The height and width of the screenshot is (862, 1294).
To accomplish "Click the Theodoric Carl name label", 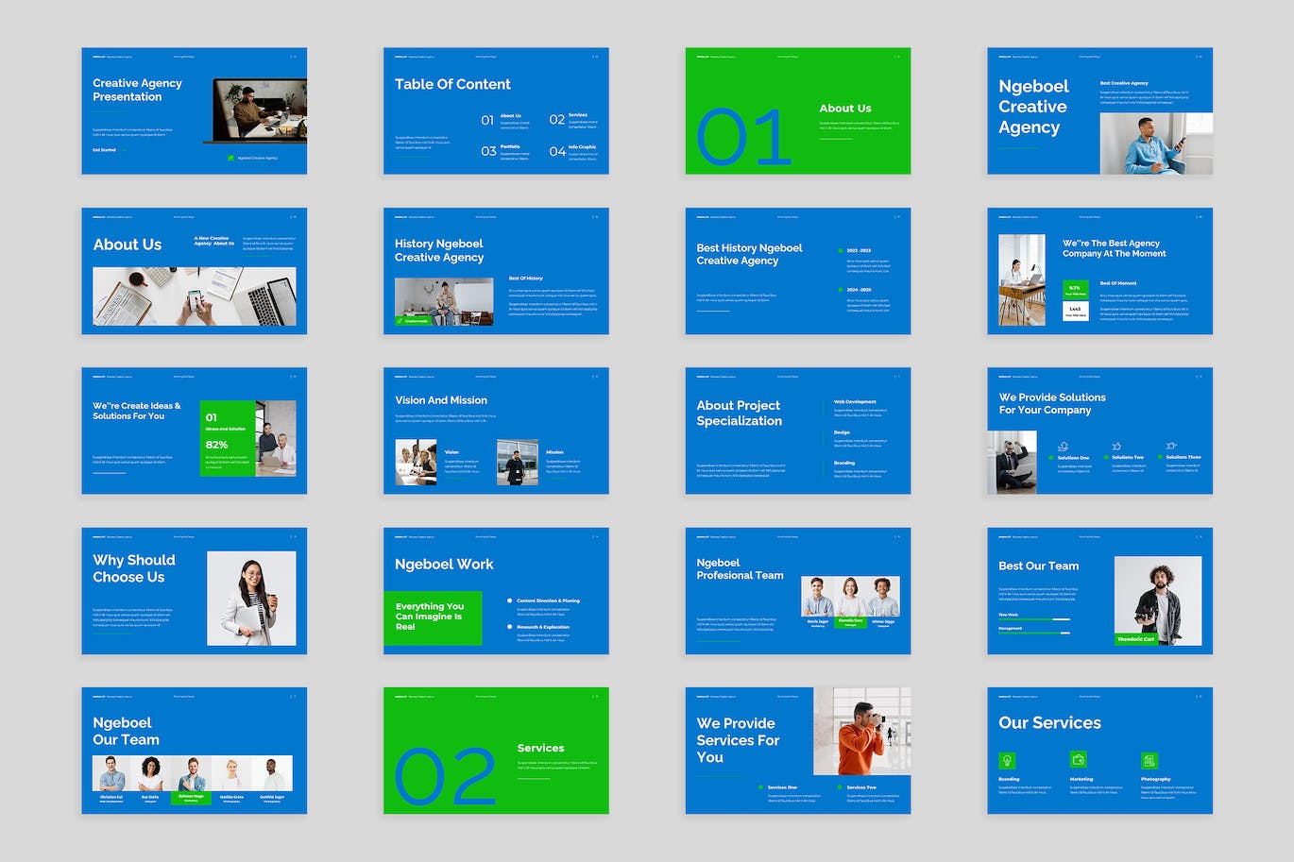I will tap(1135, 639).
